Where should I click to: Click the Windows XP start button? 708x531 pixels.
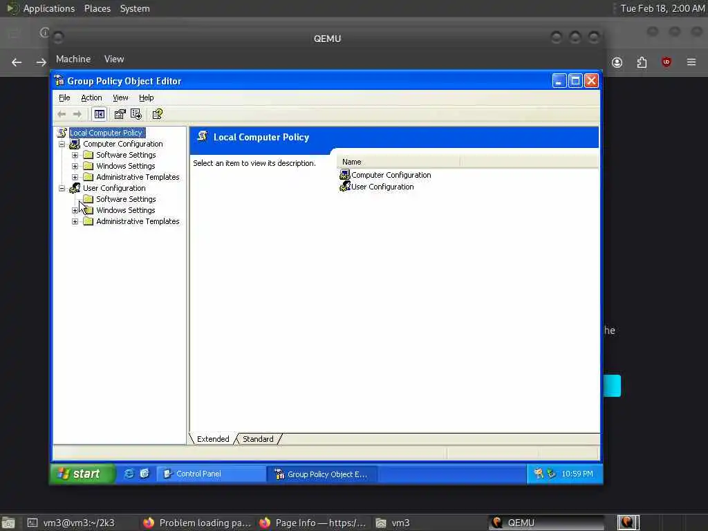coord(82,474)
